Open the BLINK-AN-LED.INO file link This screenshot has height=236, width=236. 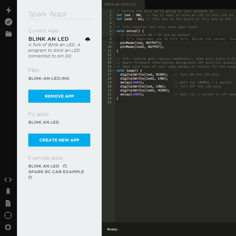tap(49, 78)
